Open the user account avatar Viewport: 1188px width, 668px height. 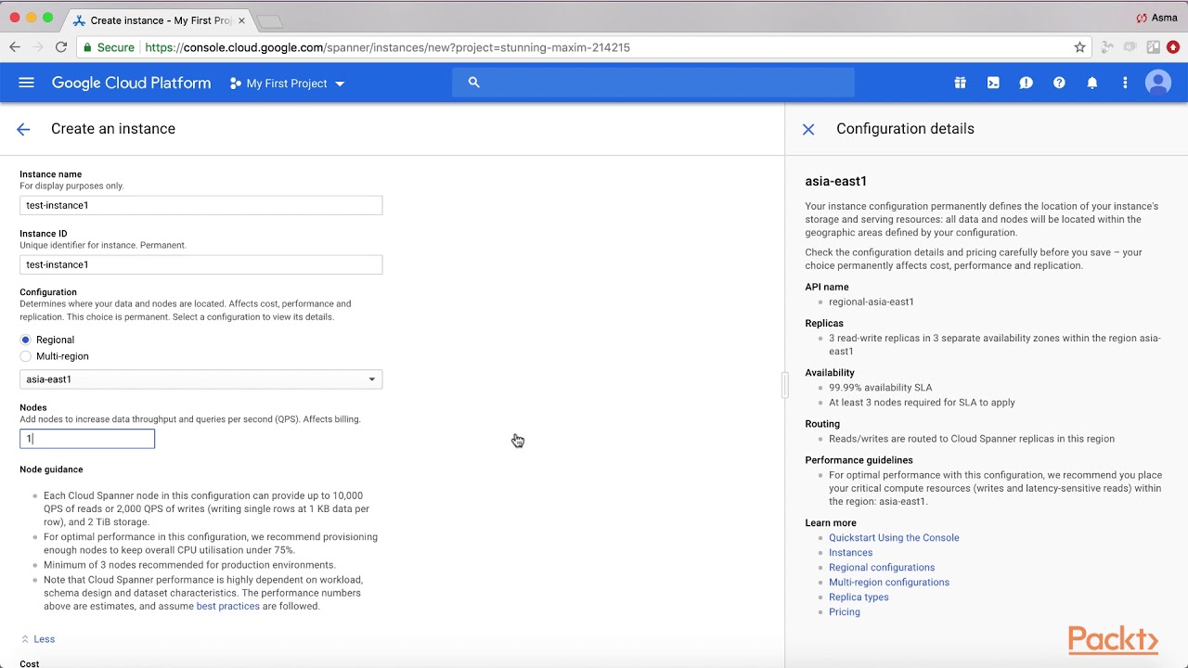(1158, 83)
